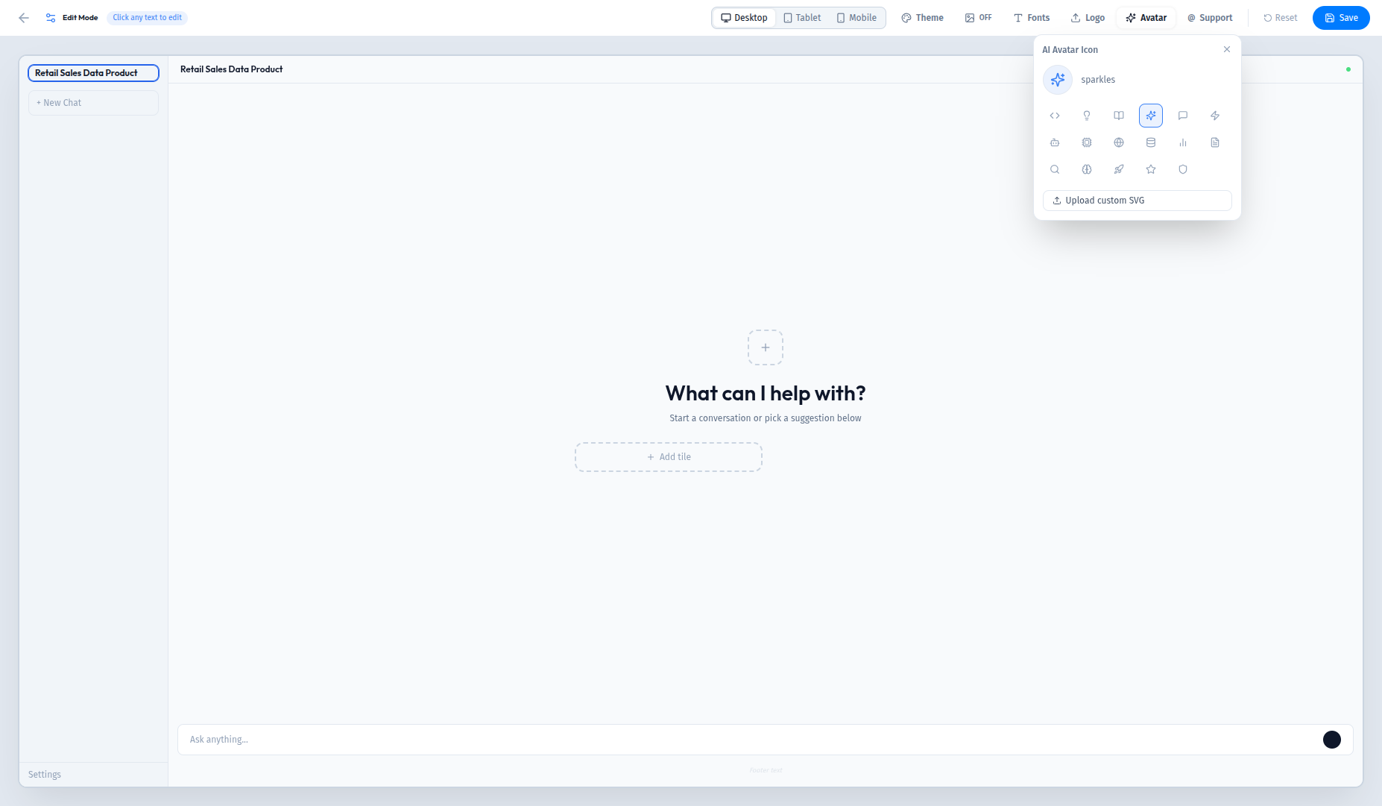Upload custom SVG avatar
The height and width of the screenshot is (806, 1382).
(1138, 201)
